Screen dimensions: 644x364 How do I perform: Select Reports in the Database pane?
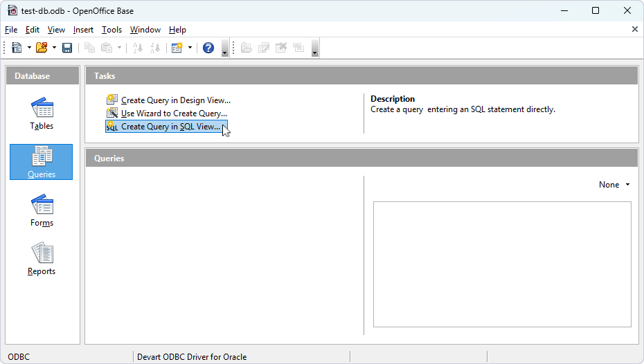pos(42,259)
